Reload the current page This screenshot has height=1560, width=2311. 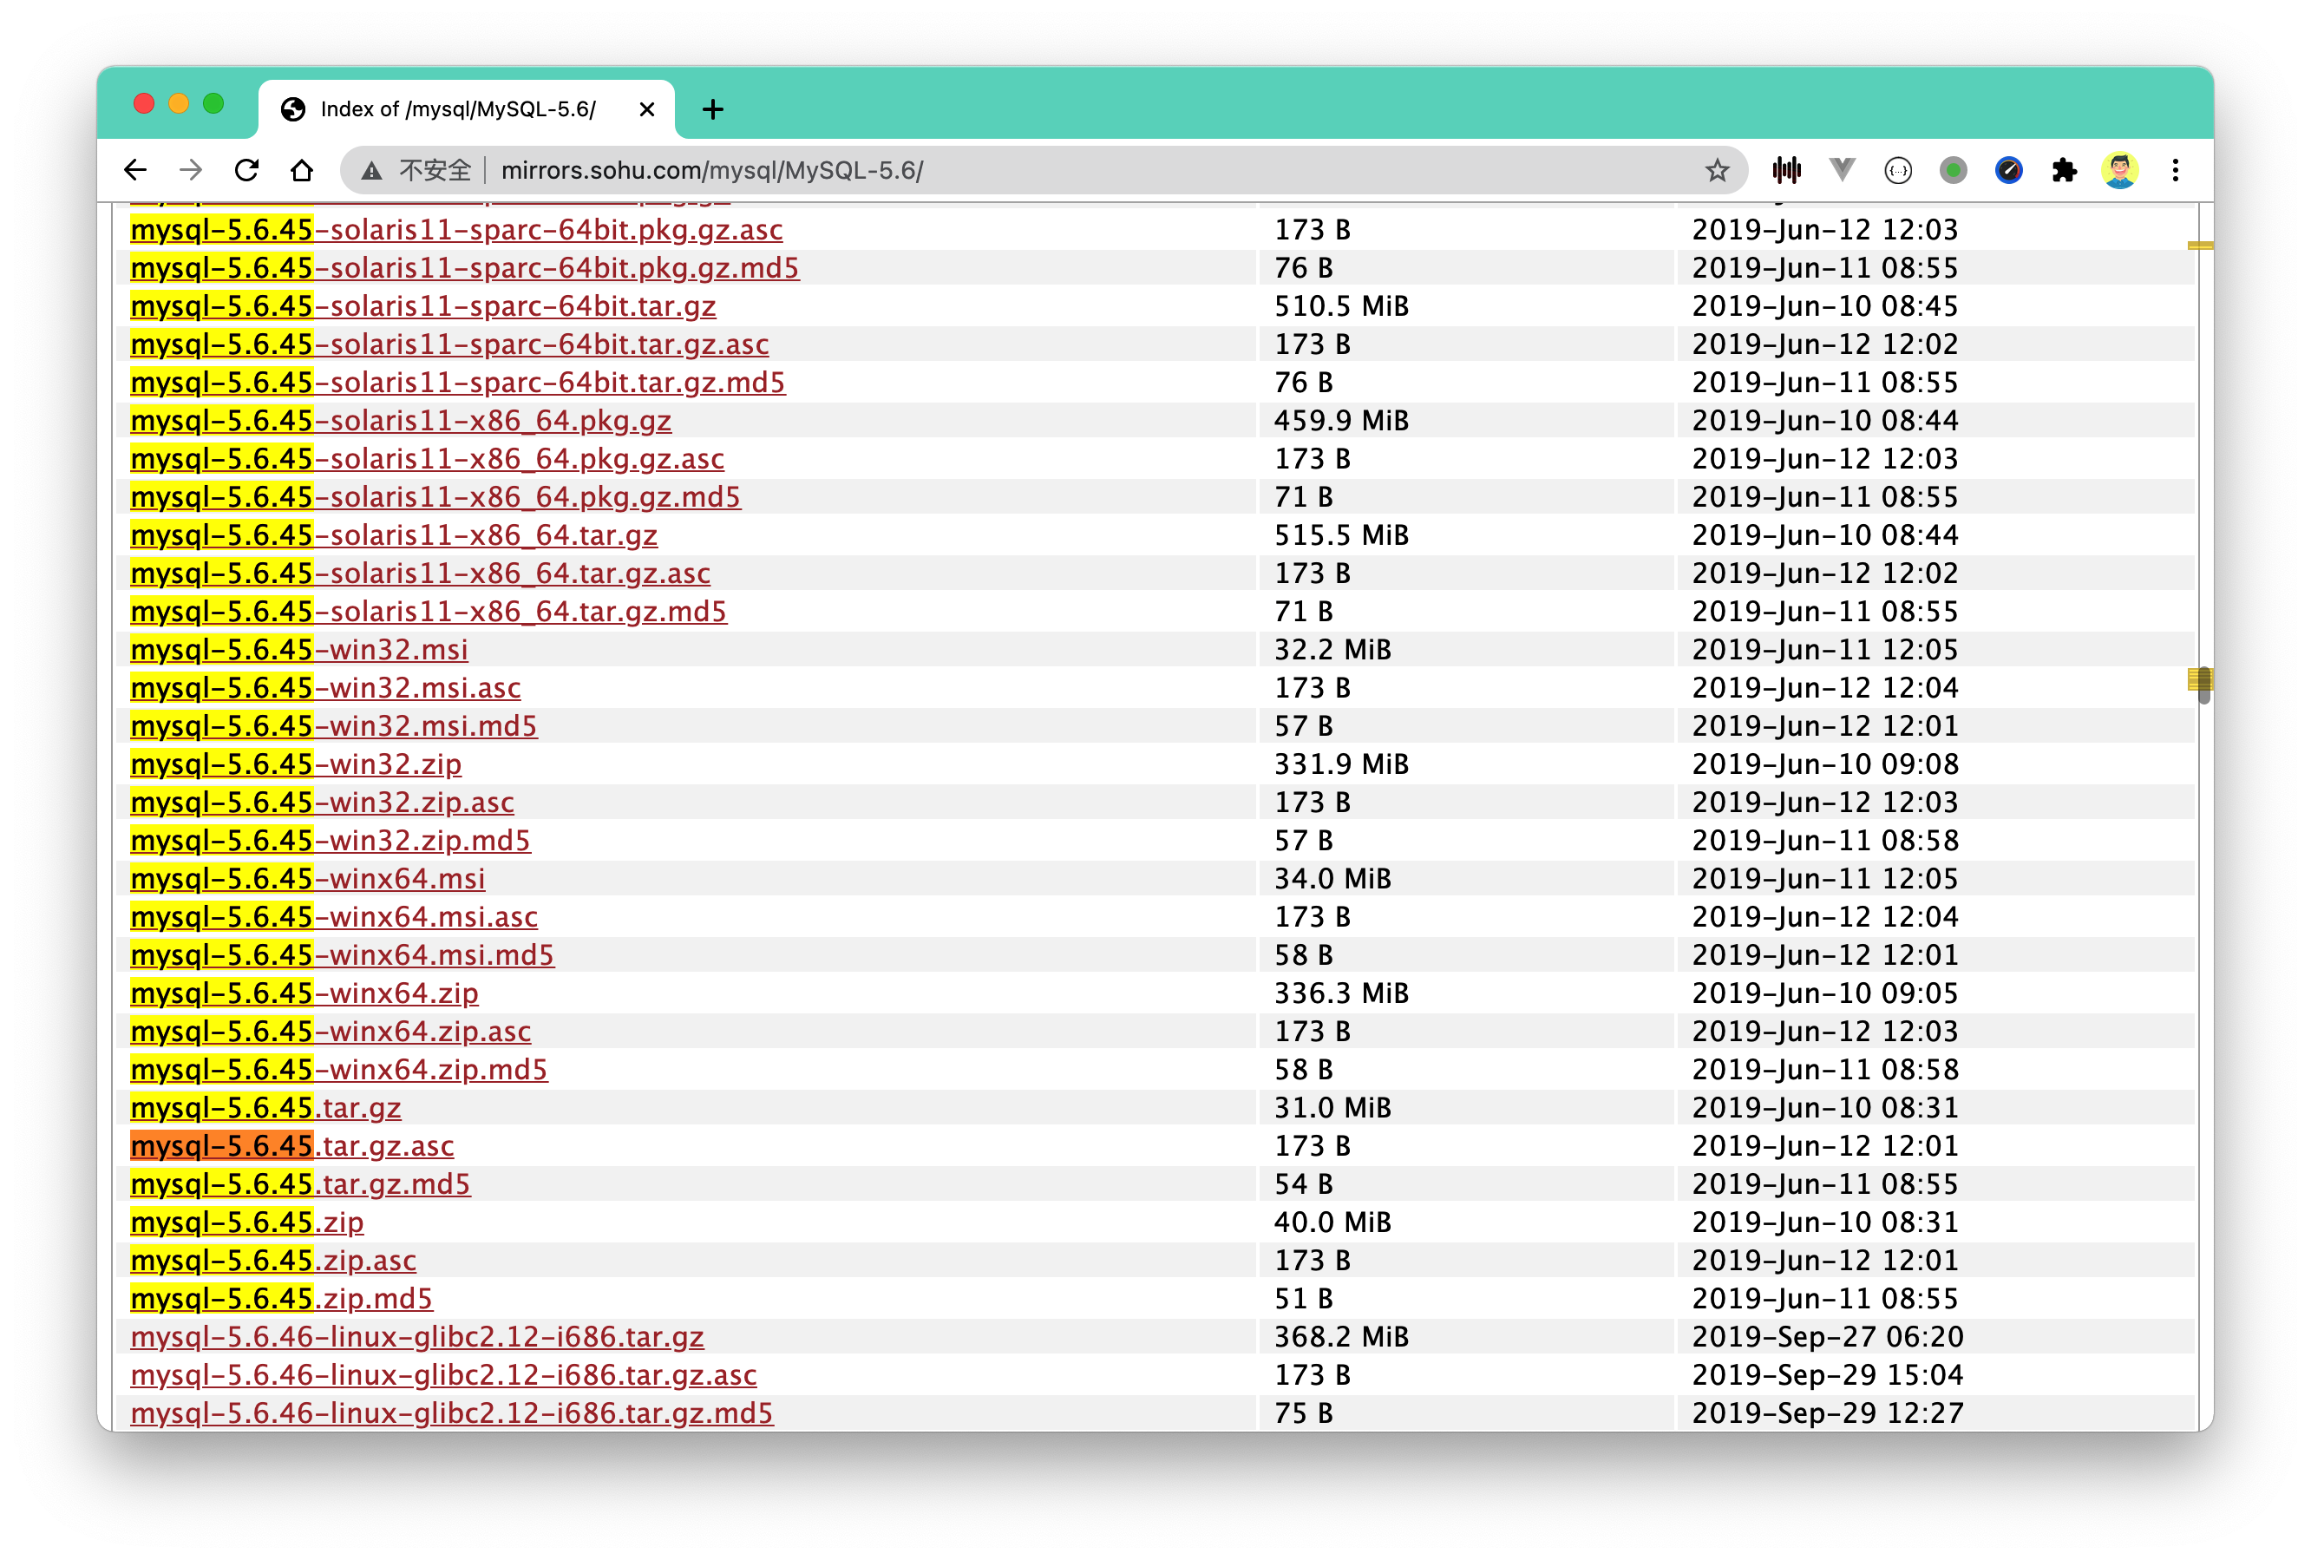point(246,170)
